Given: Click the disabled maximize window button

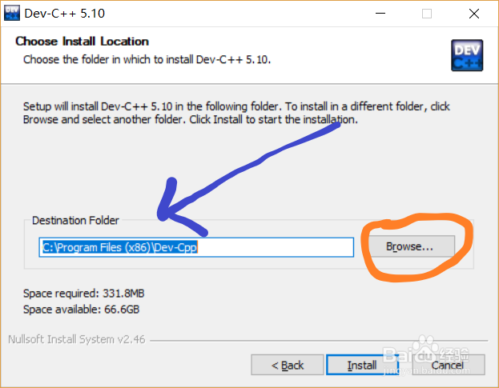Looking at the screenshot, I should pyautogui.click(x=427, y=14).
